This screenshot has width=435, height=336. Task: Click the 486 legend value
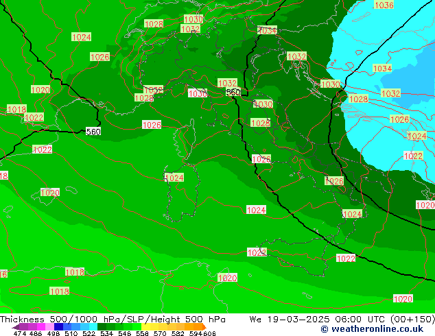click(35, 333)
